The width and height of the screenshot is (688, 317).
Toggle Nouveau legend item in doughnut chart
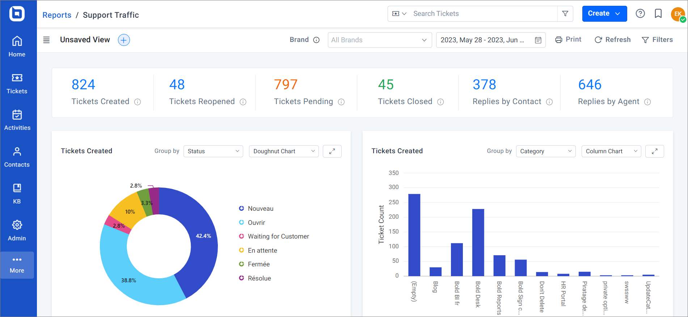pyautogui.click(x=256, y=209)
